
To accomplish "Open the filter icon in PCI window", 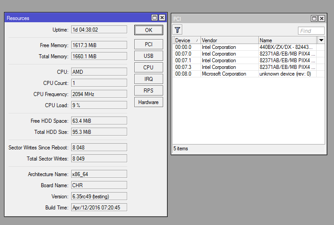I will tap(177, 30).
